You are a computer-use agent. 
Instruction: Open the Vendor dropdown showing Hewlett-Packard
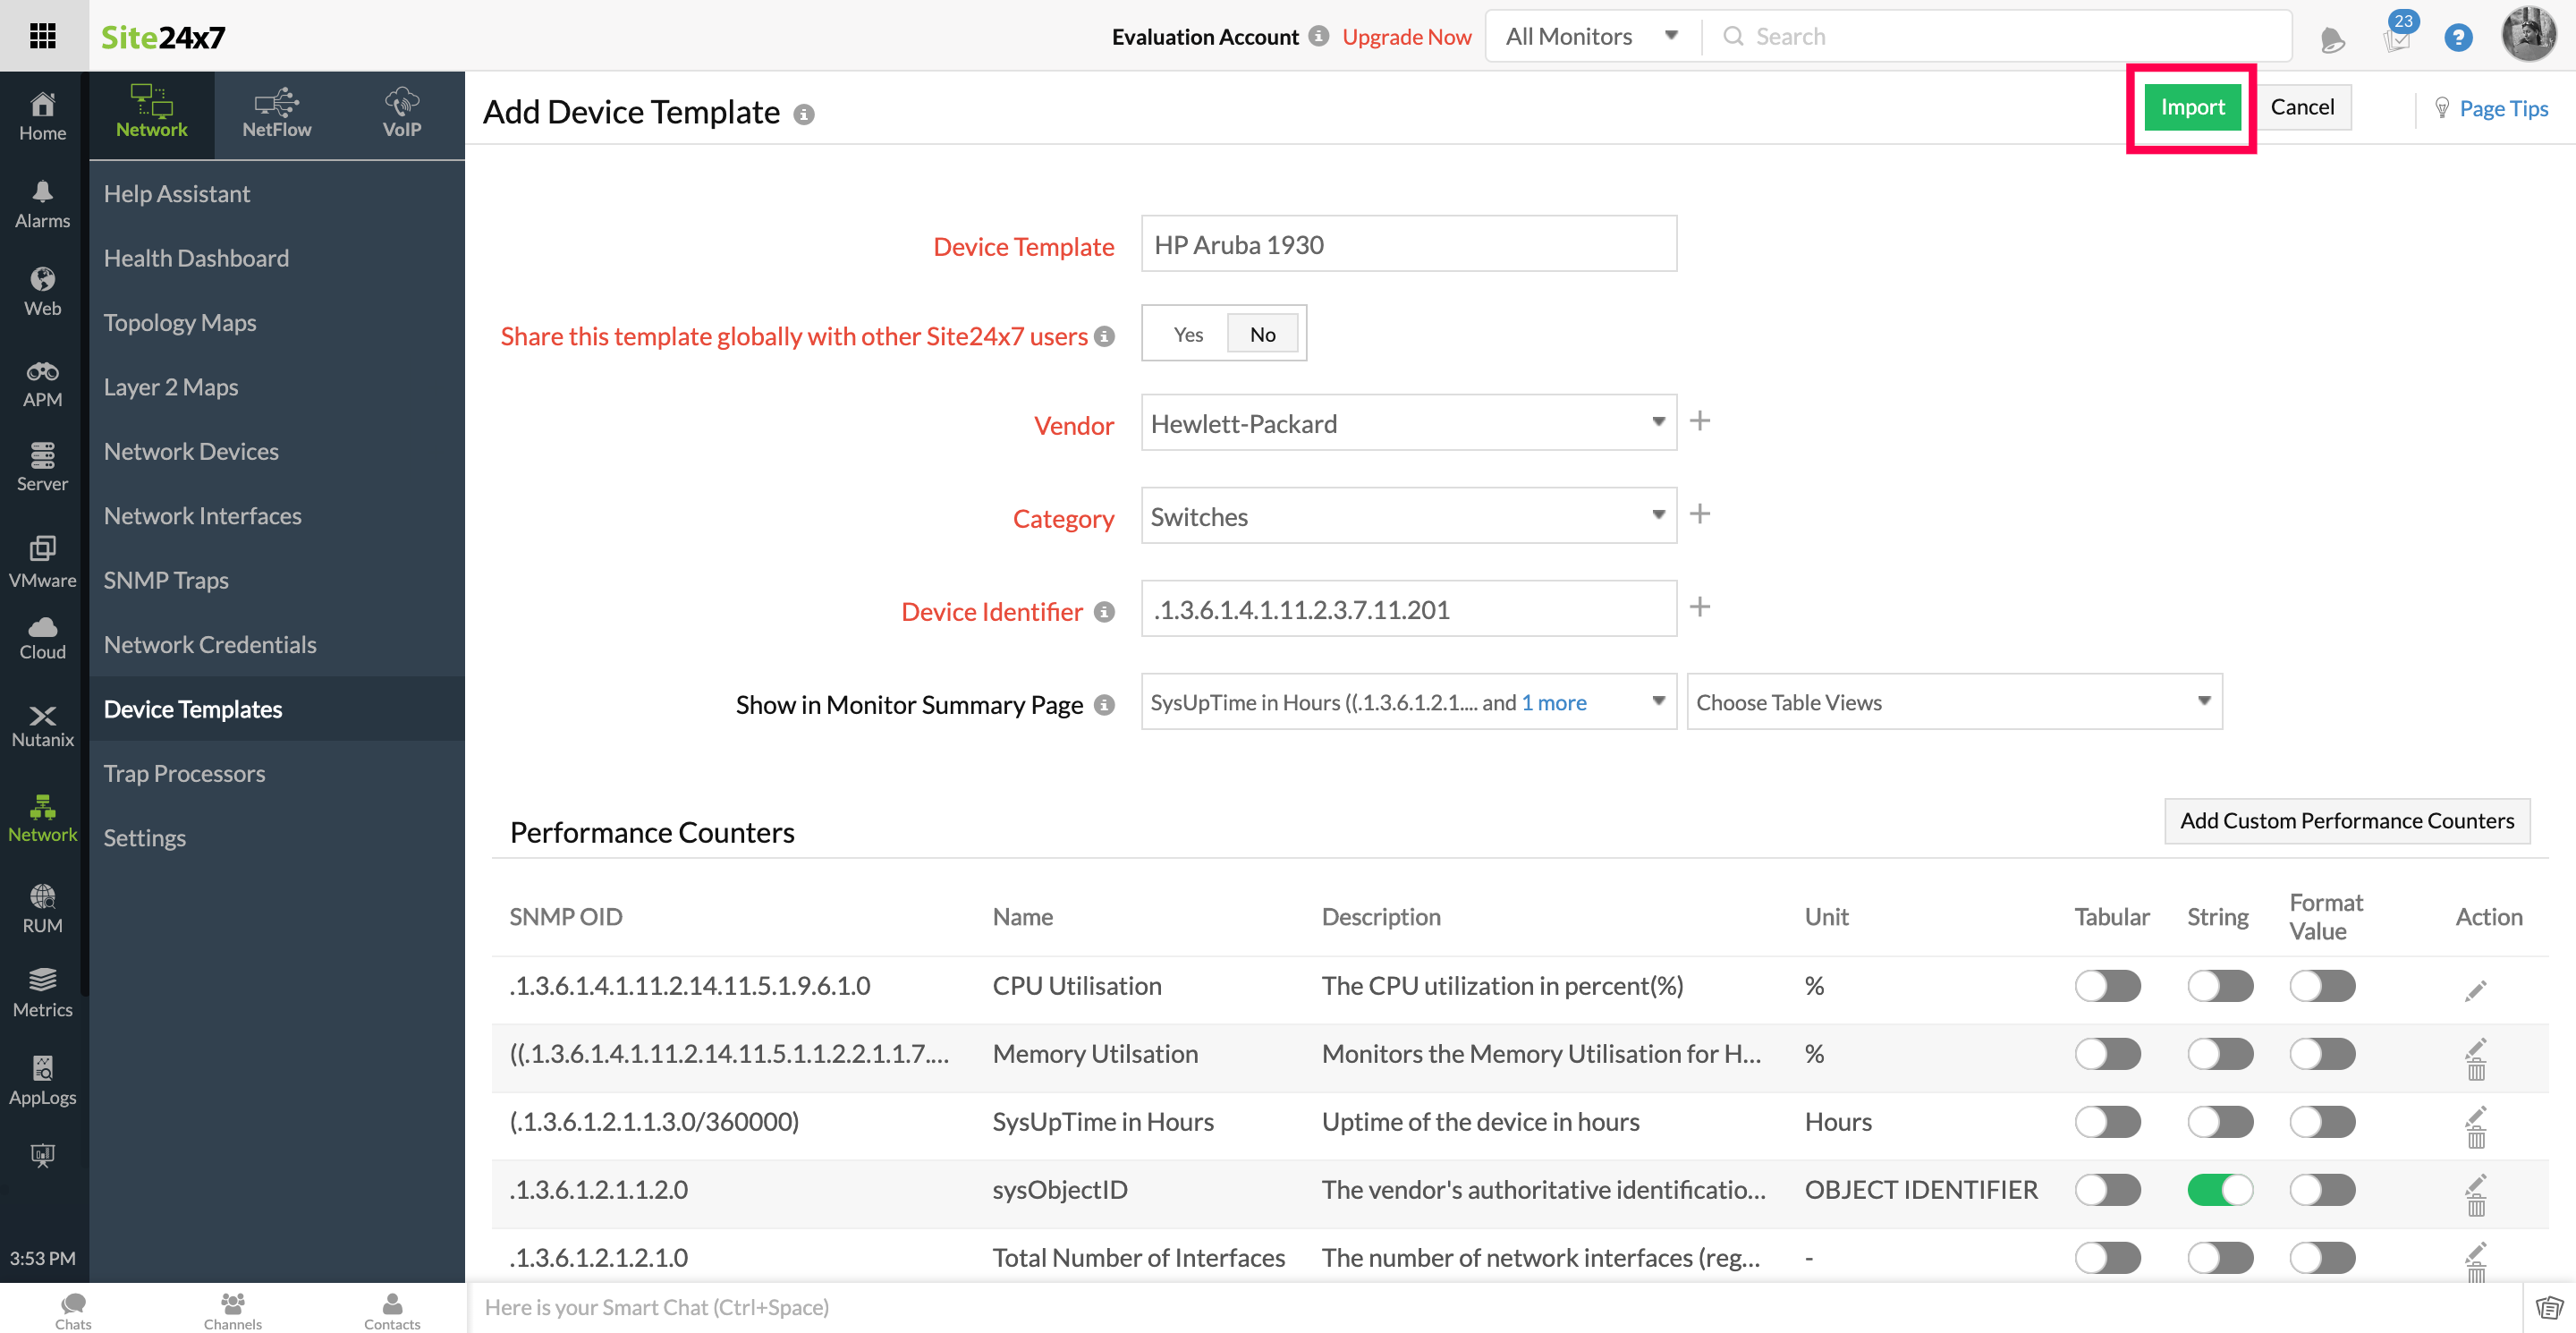click(x=1408, y=423)
